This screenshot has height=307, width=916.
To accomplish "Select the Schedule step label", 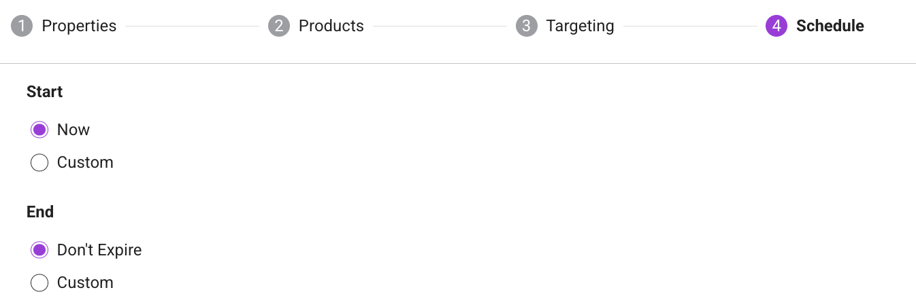I will (x=830, y=26).
